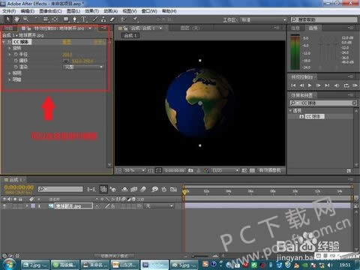Collapse the CC Sphere effect twirl

click(4, 42)
